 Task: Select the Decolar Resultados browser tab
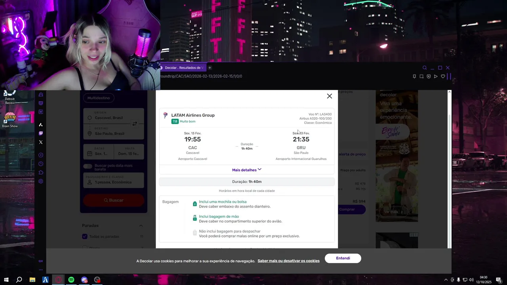tap(183, 68)
